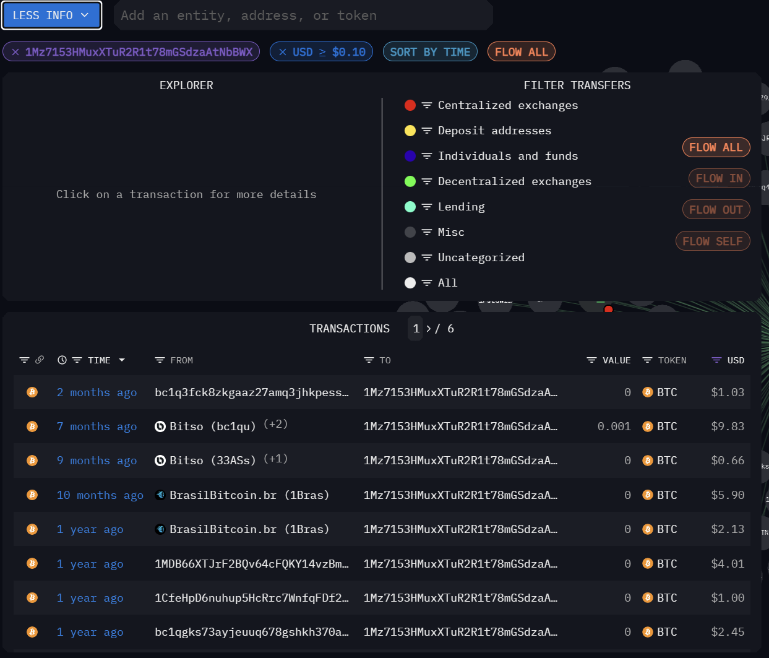Viewport: 769px width, 658px height.
Task: Remove the USD ≥ $0.10 filter chip
Action: (283, 52)
